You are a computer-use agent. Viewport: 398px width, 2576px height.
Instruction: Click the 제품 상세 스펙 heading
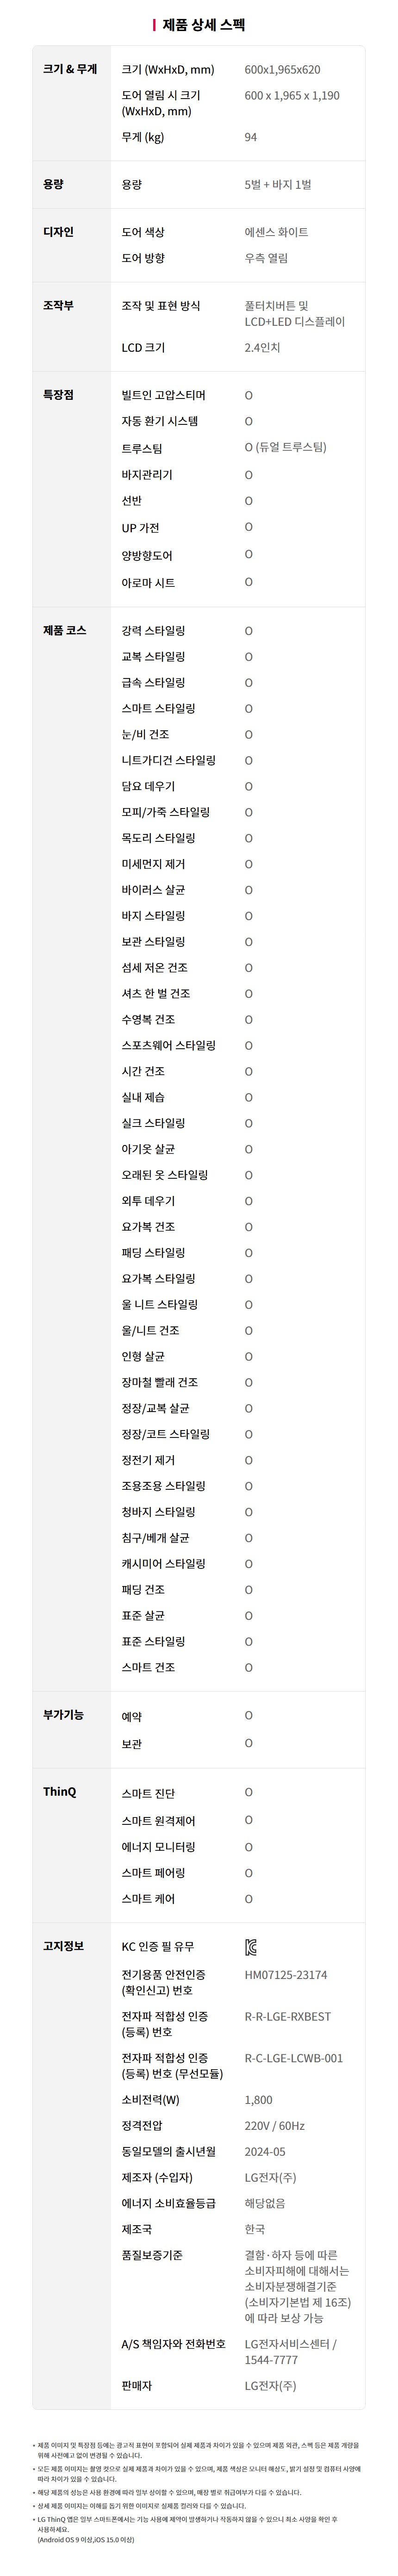tap(203, 25)
